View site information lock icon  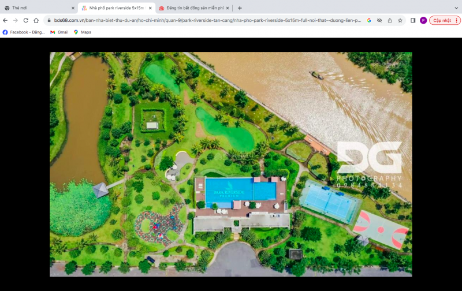49,20
